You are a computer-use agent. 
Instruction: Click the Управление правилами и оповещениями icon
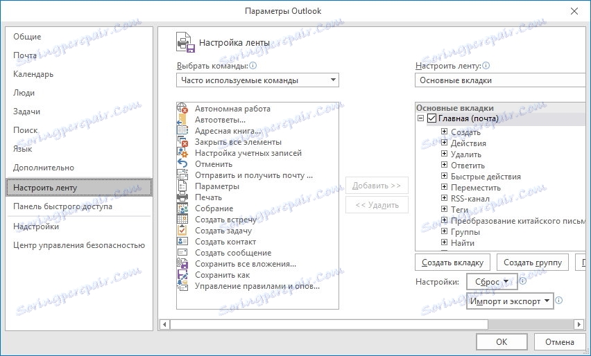(x=182, y=285)
